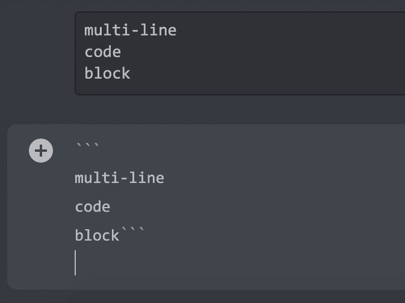Click the plus attachment button
Image resolution: width=405 pixels, height=303 pixels.
pyautogui.click(x=41, y=151)
